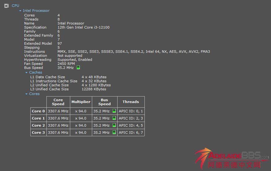This screenshot has width=271, height=171.
Task: Click the Core 0 row label
Action: point(38,111)
